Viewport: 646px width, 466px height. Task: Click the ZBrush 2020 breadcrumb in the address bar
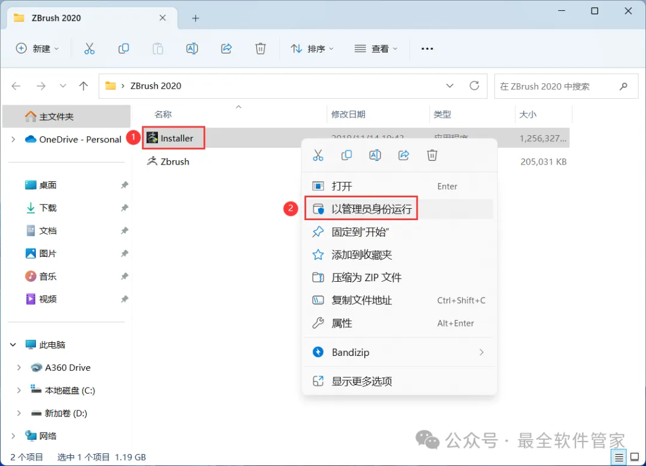click(156, 86)
